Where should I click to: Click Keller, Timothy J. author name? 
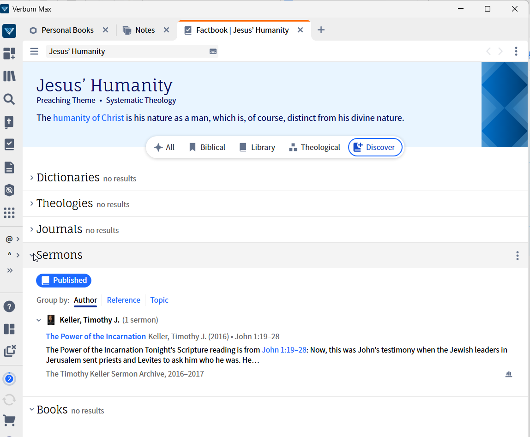(90, 320)
